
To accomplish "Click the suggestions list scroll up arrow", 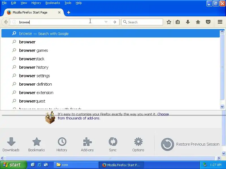I will 222,32.
